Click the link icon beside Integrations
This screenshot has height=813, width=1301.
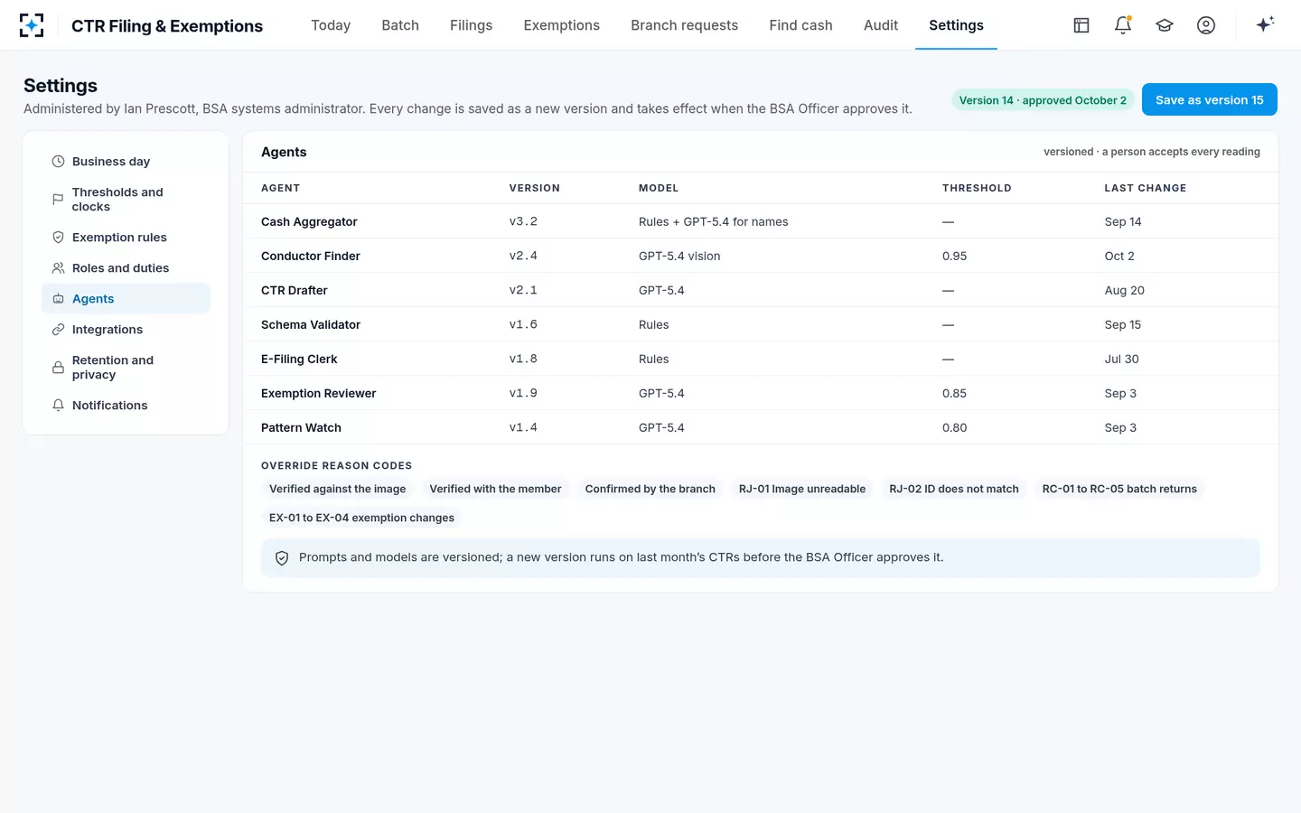[x=58, y=330]
